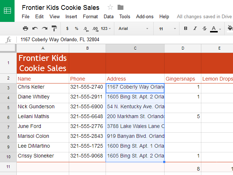Open the move to folder icon
The height and width of the screenshot is (175, 233).
[x=121, y=7]
